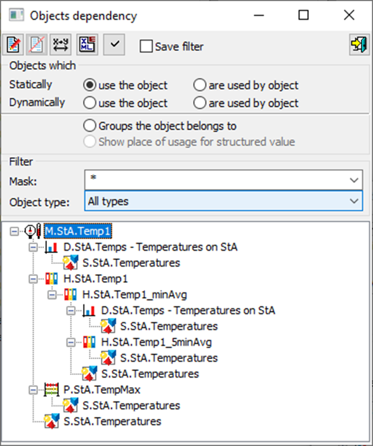This screenshot has height=446, width=373.
Task: Select Dynamically use the object radio
Action: [89, 103]
